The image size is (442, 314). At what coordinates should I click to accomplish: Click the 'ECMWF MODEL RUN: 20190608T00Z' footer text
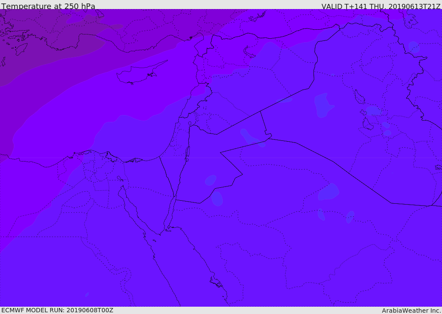57,310
